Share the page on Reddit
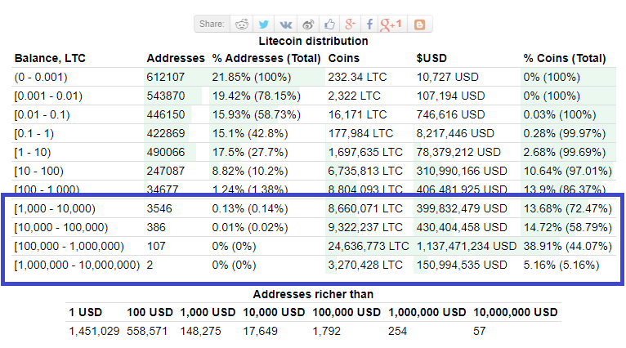The width and height of the screenshot is (626, 348). coord(242,25)
